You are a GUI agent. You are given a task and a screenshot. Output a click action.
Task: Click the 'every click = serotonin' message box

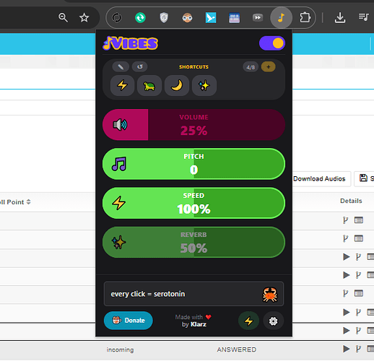click(x=194, y=294)
